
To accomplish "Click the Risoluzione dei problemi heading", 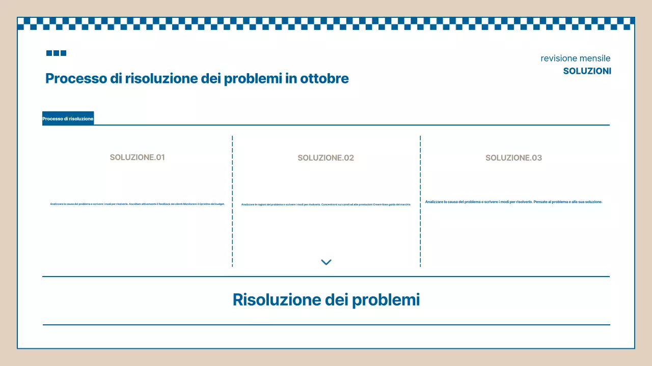I will 326,299.
